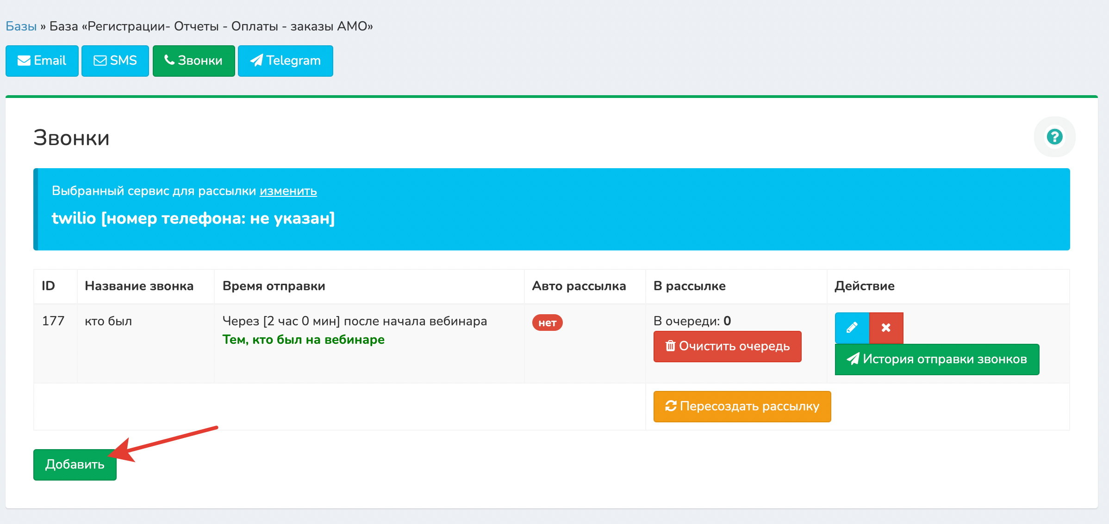Click envelope icon on Email tab
The image size is (1109, 524).
24,61
